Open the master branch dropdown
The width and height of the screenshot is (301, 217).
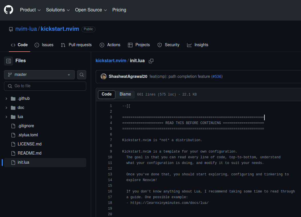[39, 75]
